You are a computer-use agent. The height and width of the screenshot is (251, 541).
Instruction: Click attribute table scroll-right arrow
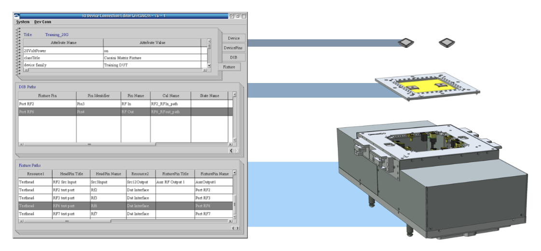point(205,70)
